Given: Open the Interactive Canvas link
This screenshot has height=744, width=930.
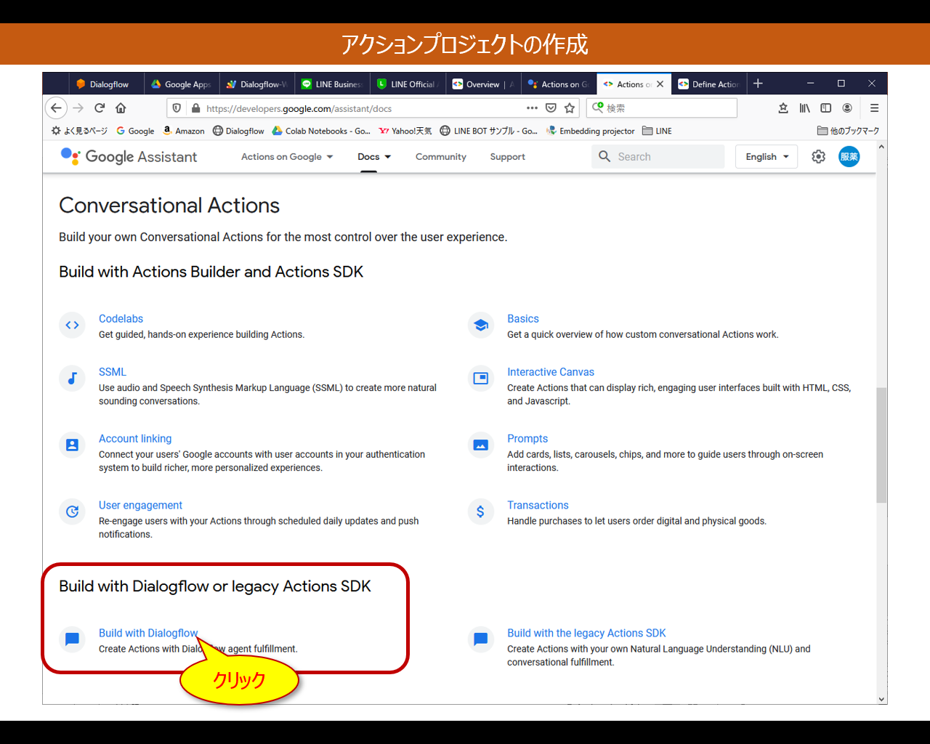Looking at the screenshot, I should pyautogui.click(x=551, y=372).
